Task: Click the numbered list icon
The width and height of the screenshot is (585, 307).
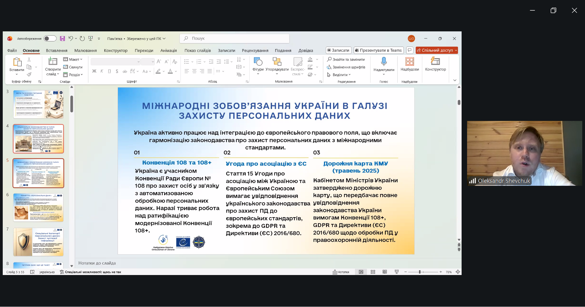Action: coord(199,62)
